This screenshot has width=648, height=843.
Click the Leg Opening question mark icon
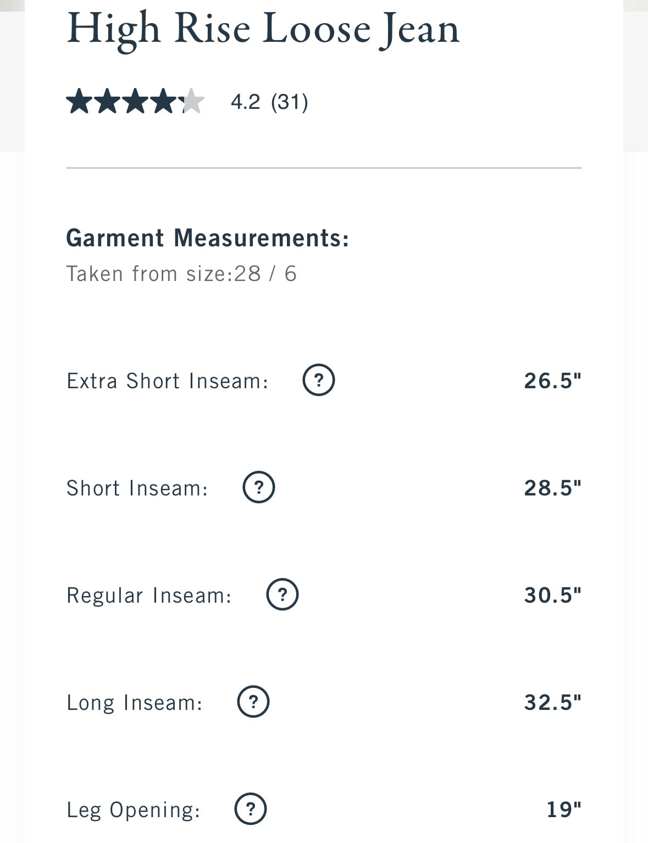click(251, 809)
